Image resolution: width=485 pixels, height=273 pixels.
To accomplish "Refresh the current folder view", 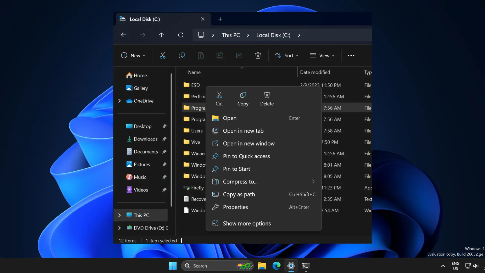I will pos(181,35).
